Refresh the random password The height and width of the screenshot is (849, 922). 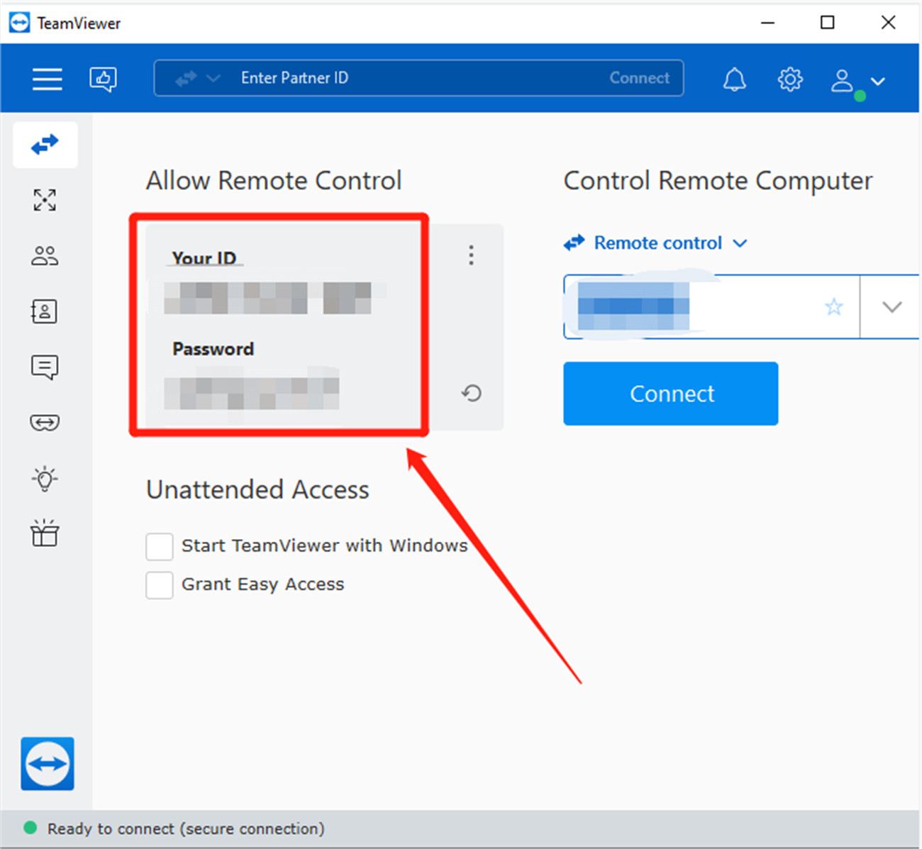(x=472, y=393)
